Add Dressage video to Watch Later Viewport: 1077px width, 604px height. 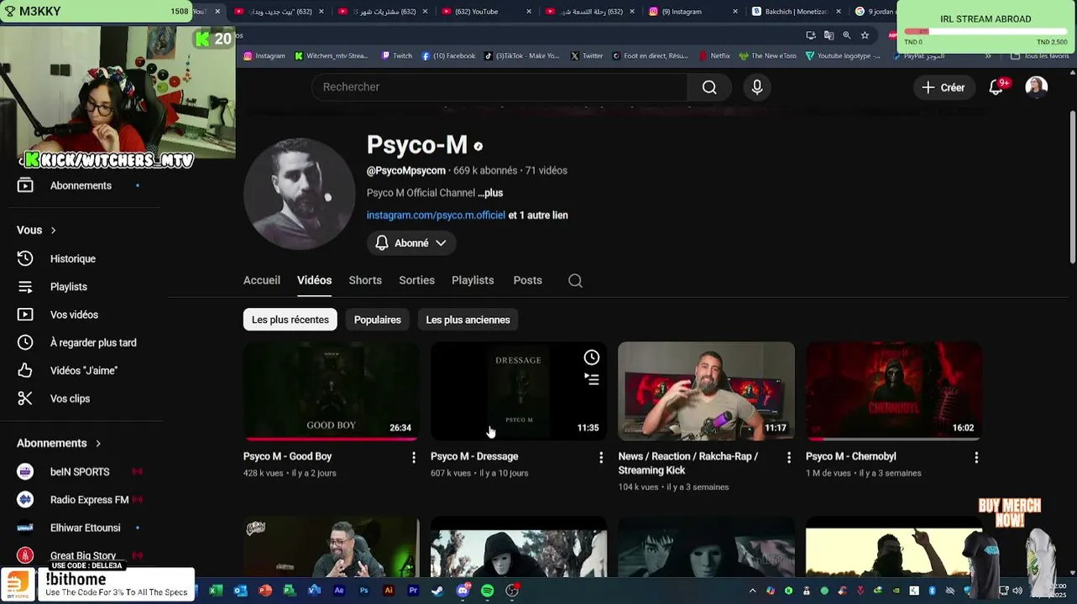[x=592, y=358]
